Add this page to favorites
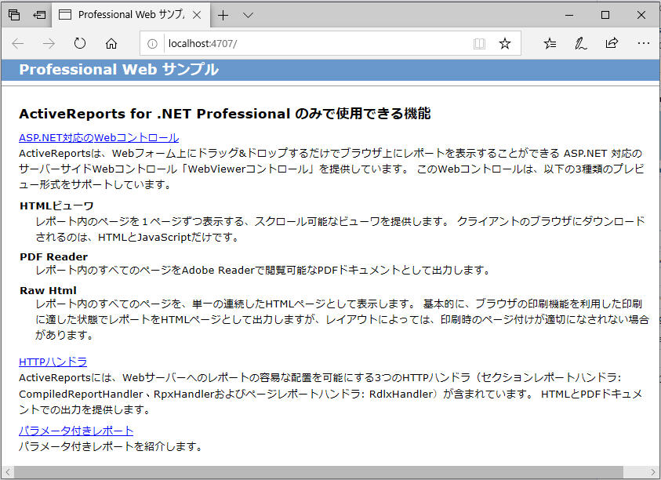This screenshot has width=661, height=480. (506, 44)
